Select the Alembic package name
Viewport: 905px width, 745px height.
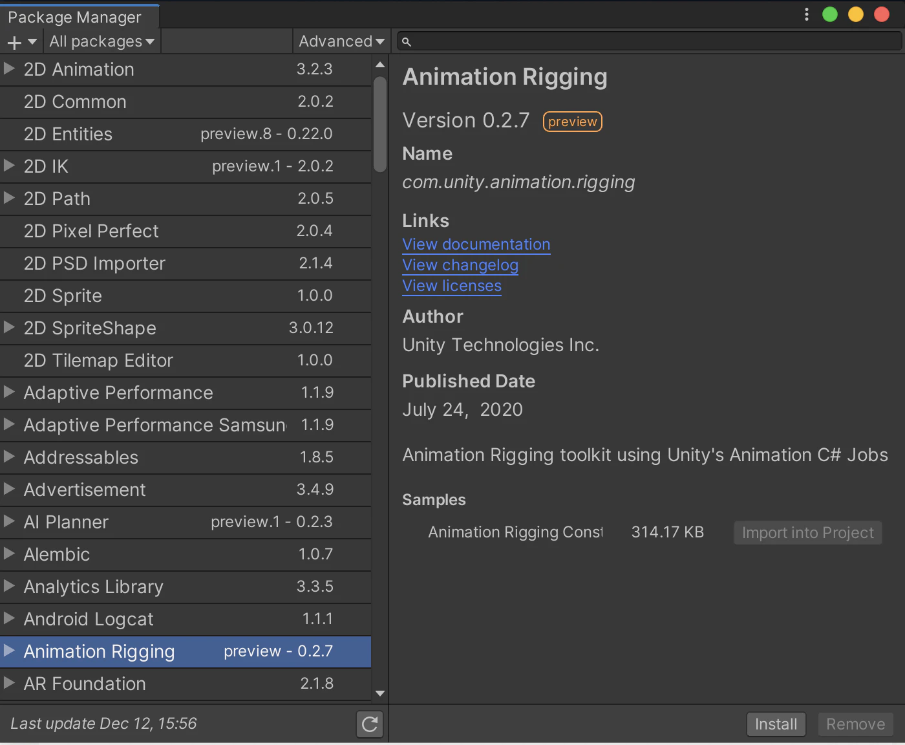[x=57, y=554]
